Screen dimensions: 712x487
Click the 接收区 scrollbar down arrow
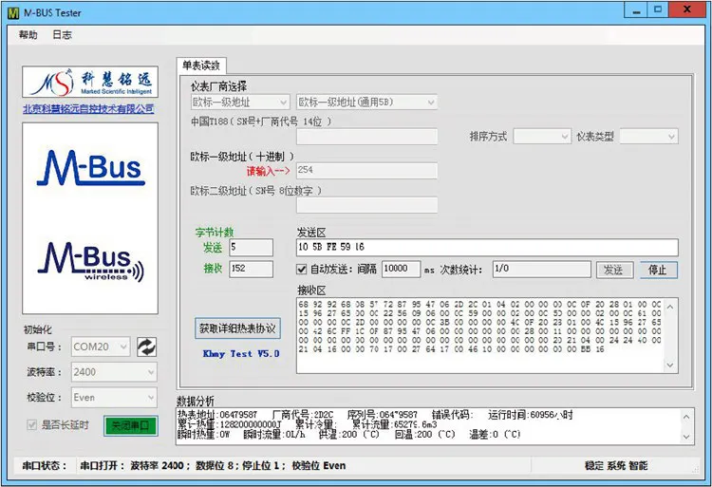[670, 365]
